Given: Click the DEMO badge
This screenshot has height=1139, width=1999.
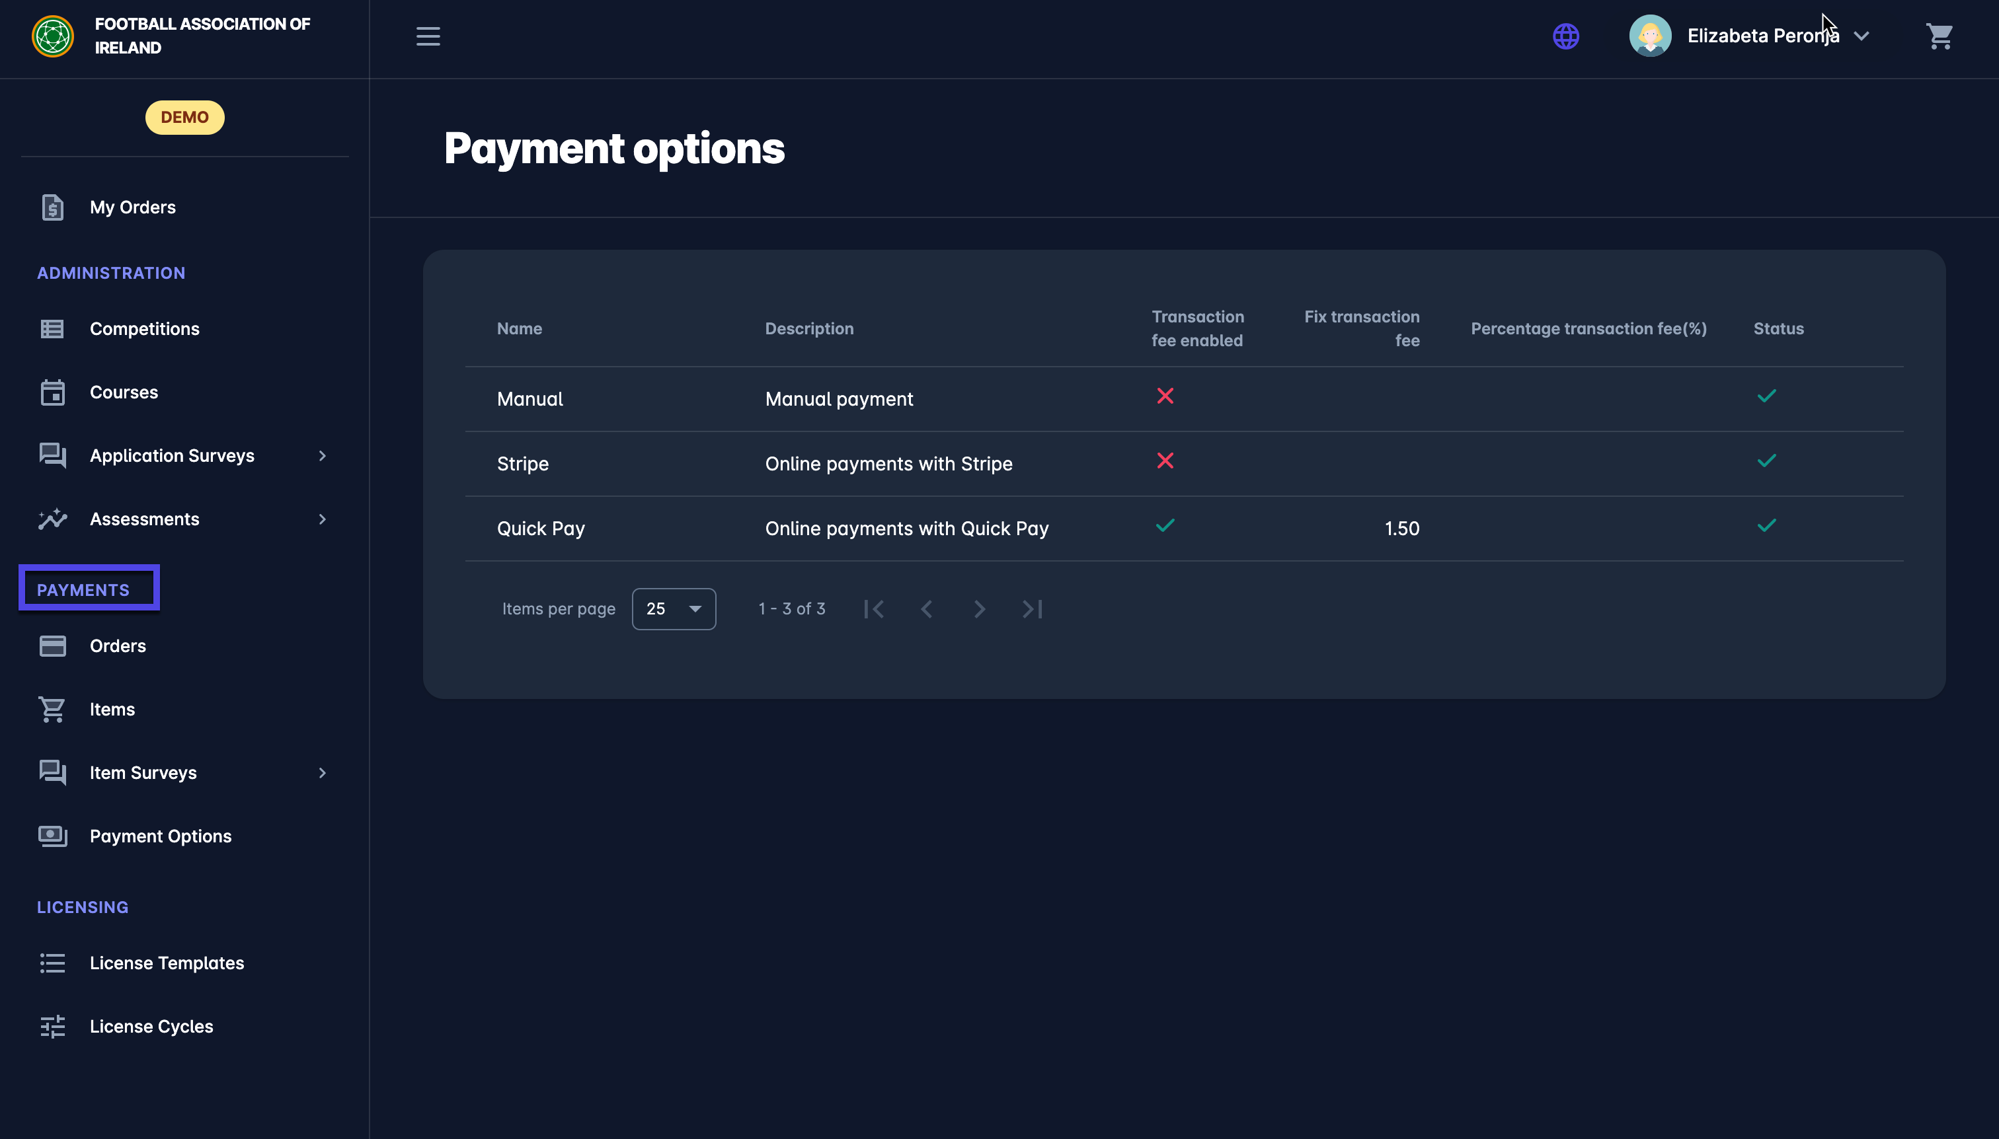Looking at the screenshot, I should tap(184, 118).
